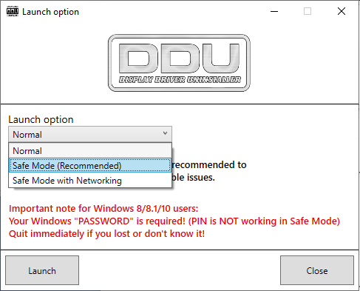Click the Launch option title bar text

pos(50,12)
